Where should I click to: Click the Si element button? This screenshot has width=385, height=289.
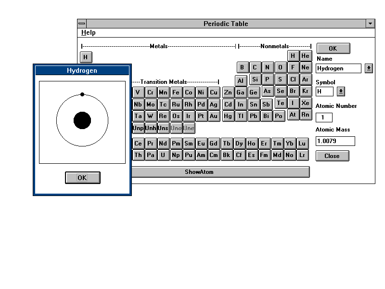[x=255, y=79]
